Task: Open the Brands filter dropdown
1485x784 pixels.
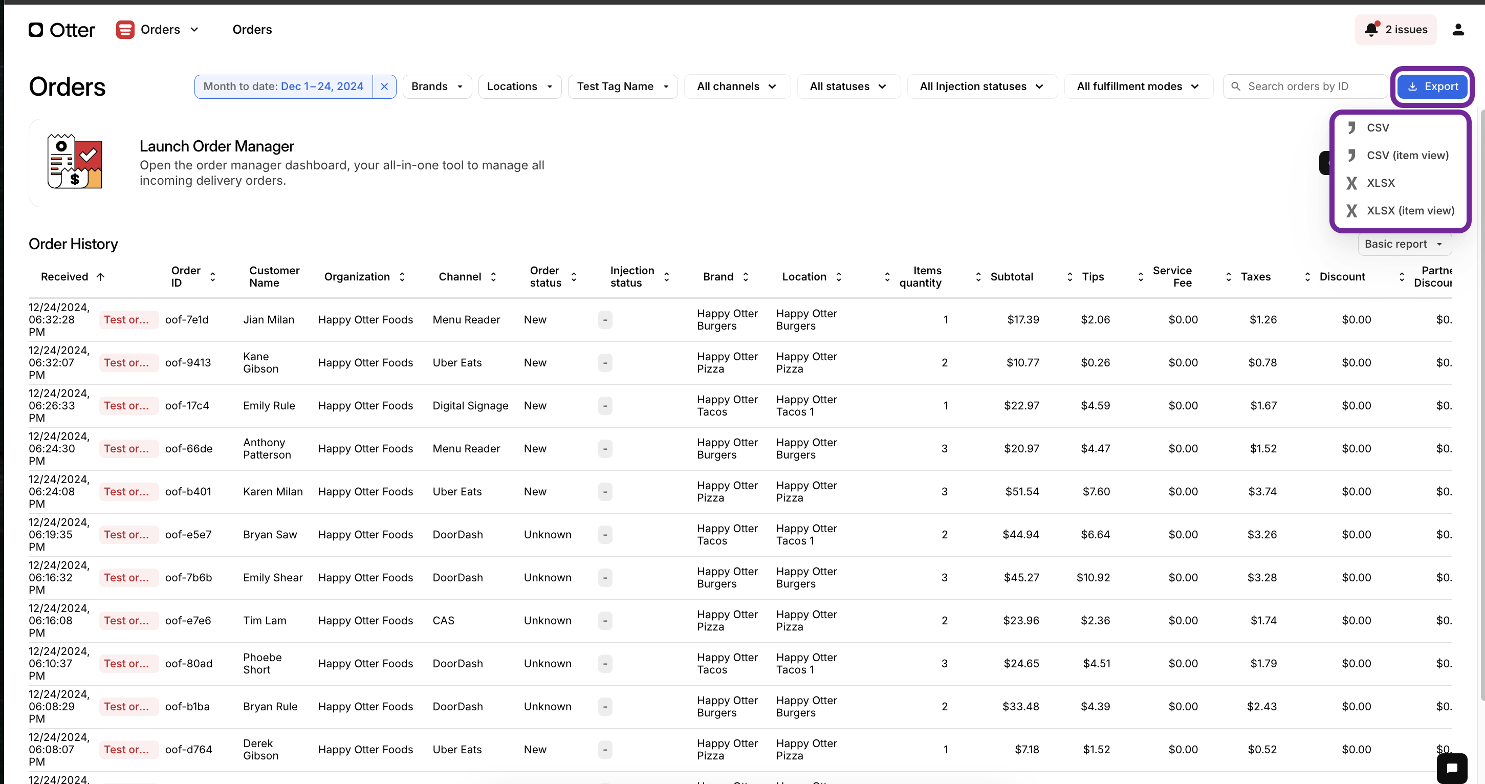Action: pyautogui.click(x=437, y=86)
